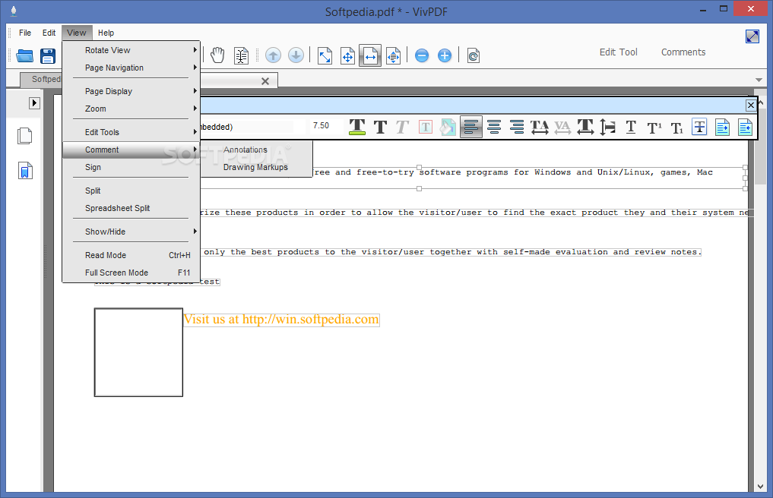Click the decrease indent icon
This screenshot has height=498, width=773.
746,127
